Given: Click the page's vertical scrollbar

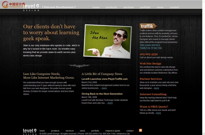Looking at the screenshot, I should (204, 67).
